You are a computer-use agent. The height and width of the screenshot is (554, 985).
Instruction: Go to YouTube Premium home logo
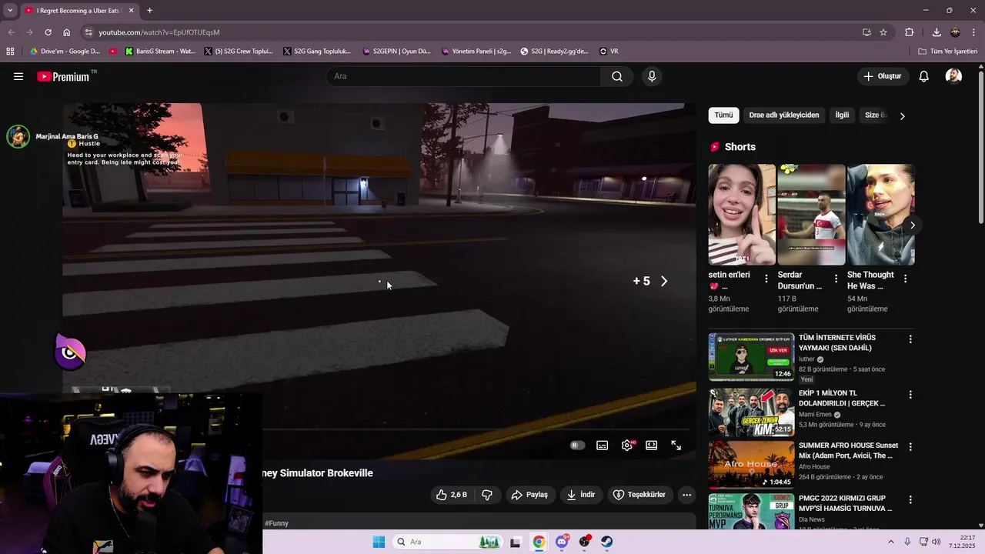63,76
